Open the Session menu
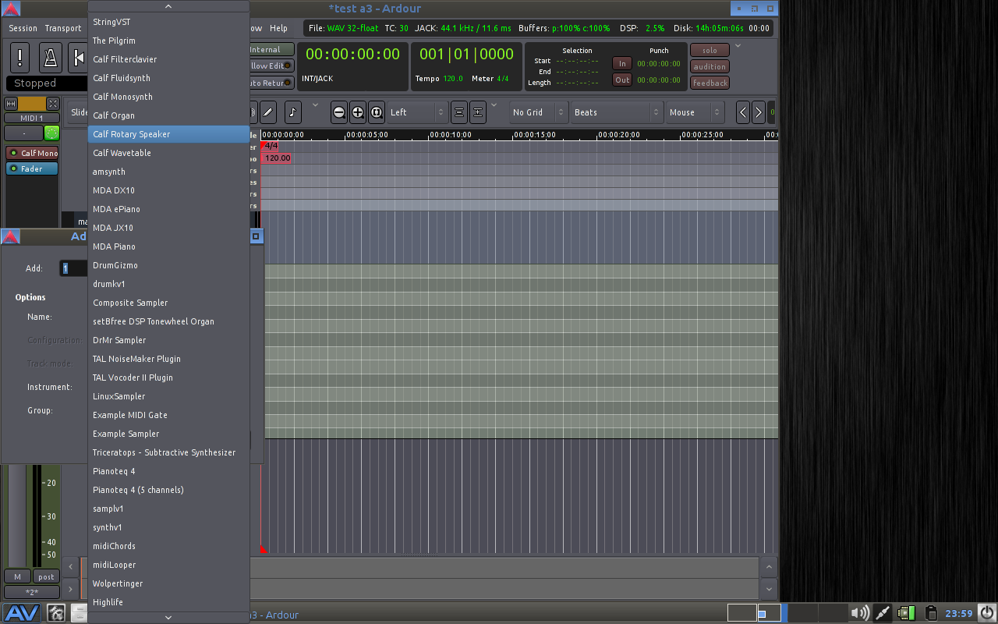The height and width of the screenshot is (624, 998). tap(23, 28)
